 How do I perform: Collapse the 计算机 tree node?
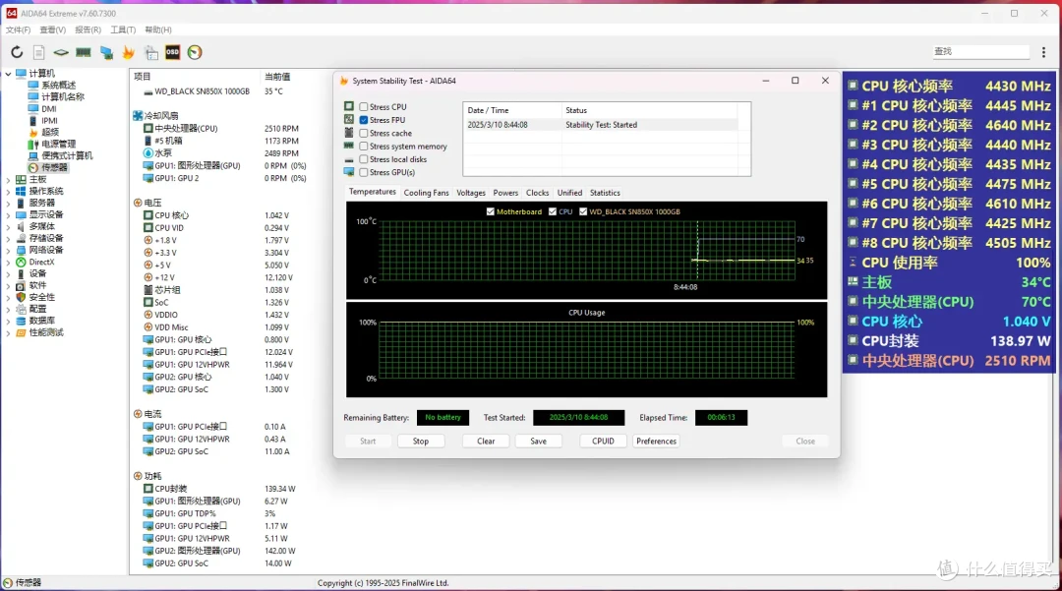point(8,73)
